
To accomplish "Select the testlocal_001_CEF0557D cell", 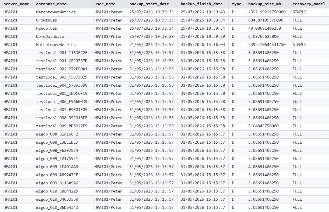I will pos(62,61).
